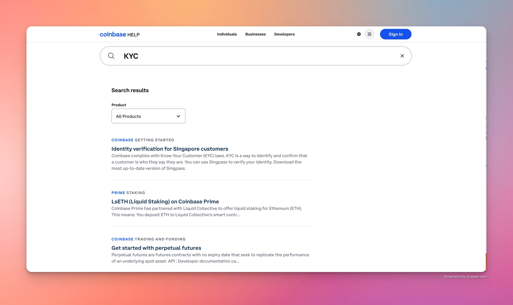Click the PRIME product tag
The height and width of the screenshot is (305, 513).
[118, 193]
